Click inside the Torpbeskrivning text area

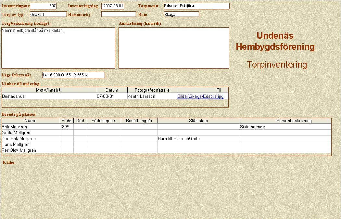coord(58,48)
